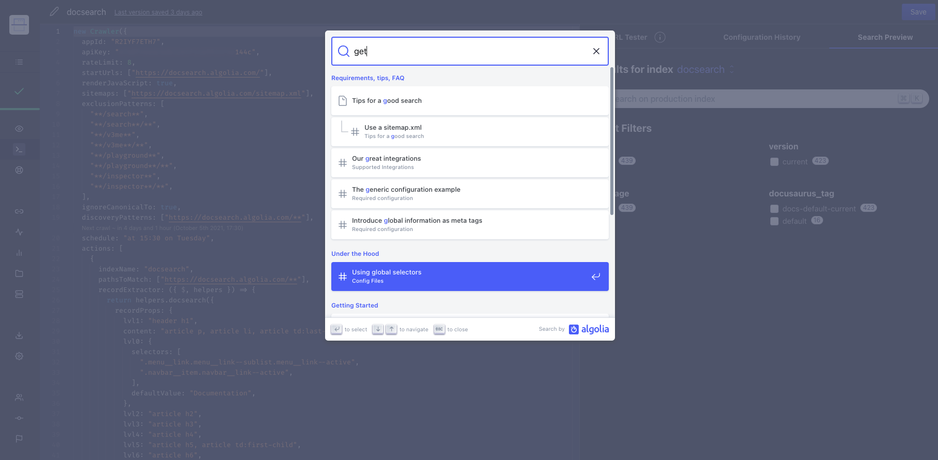This screenshot has width=938, height=460.
Task: Click the hash icon beside 'Use a sitemap.xml'
Action: 355,132
